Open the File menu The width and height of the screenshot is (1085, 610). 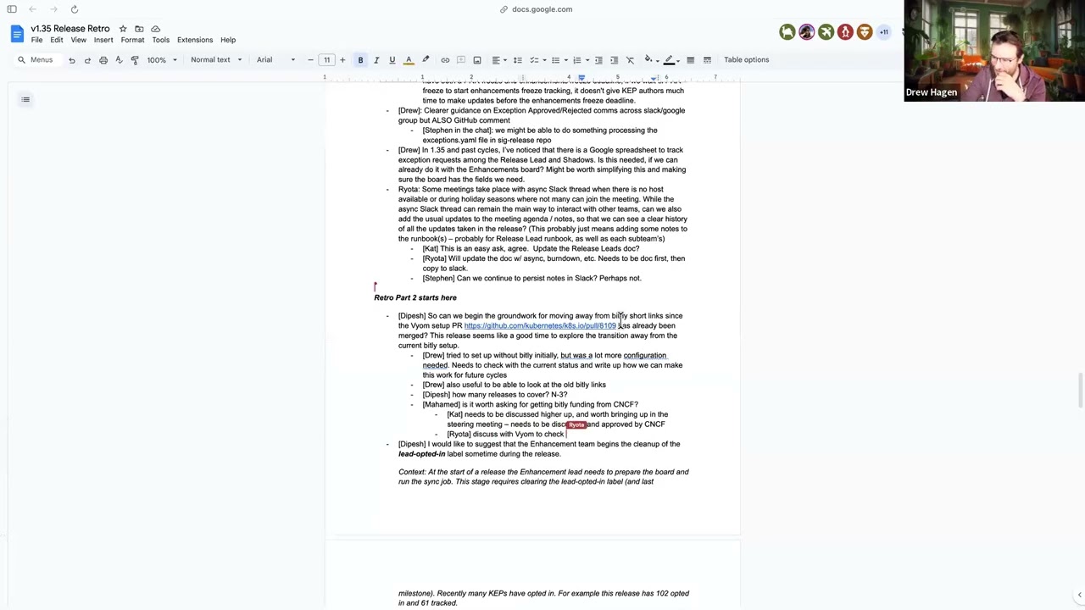pos(37,40)
